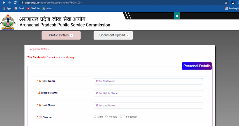Click the Hindi commission title text
The width and height of the screenshot is (239, 126).
click(52, 19)
